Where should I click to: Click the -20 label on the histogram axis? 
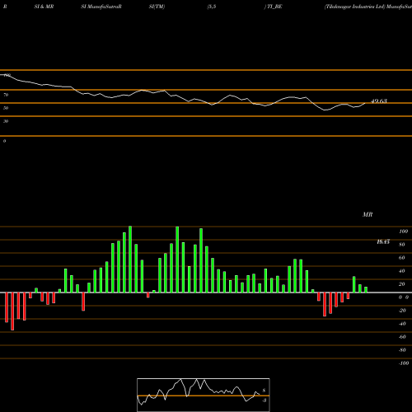point(402,311)
